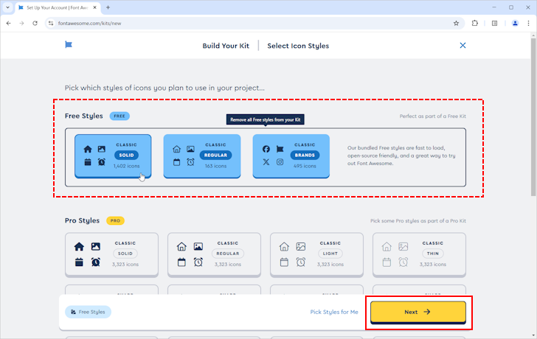This screenshot has height=339, width=537.
Task: Reload the page using refresh icon
Action: pos(35,23)
